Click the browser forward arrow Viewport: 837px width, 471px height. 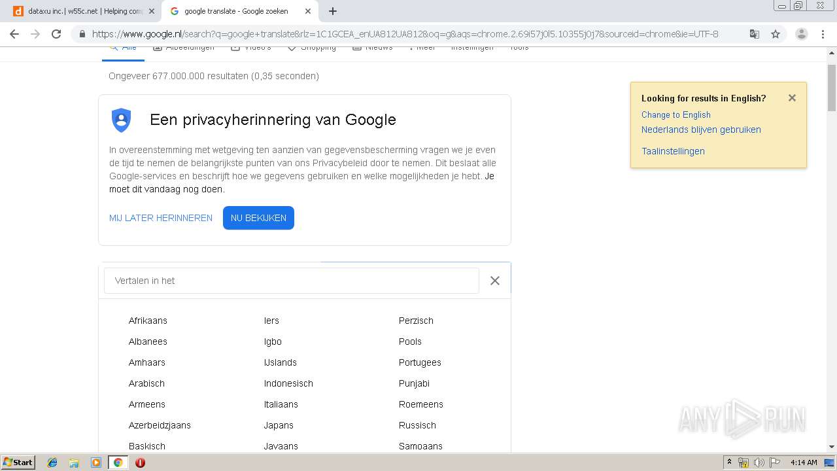coord(35,34)
